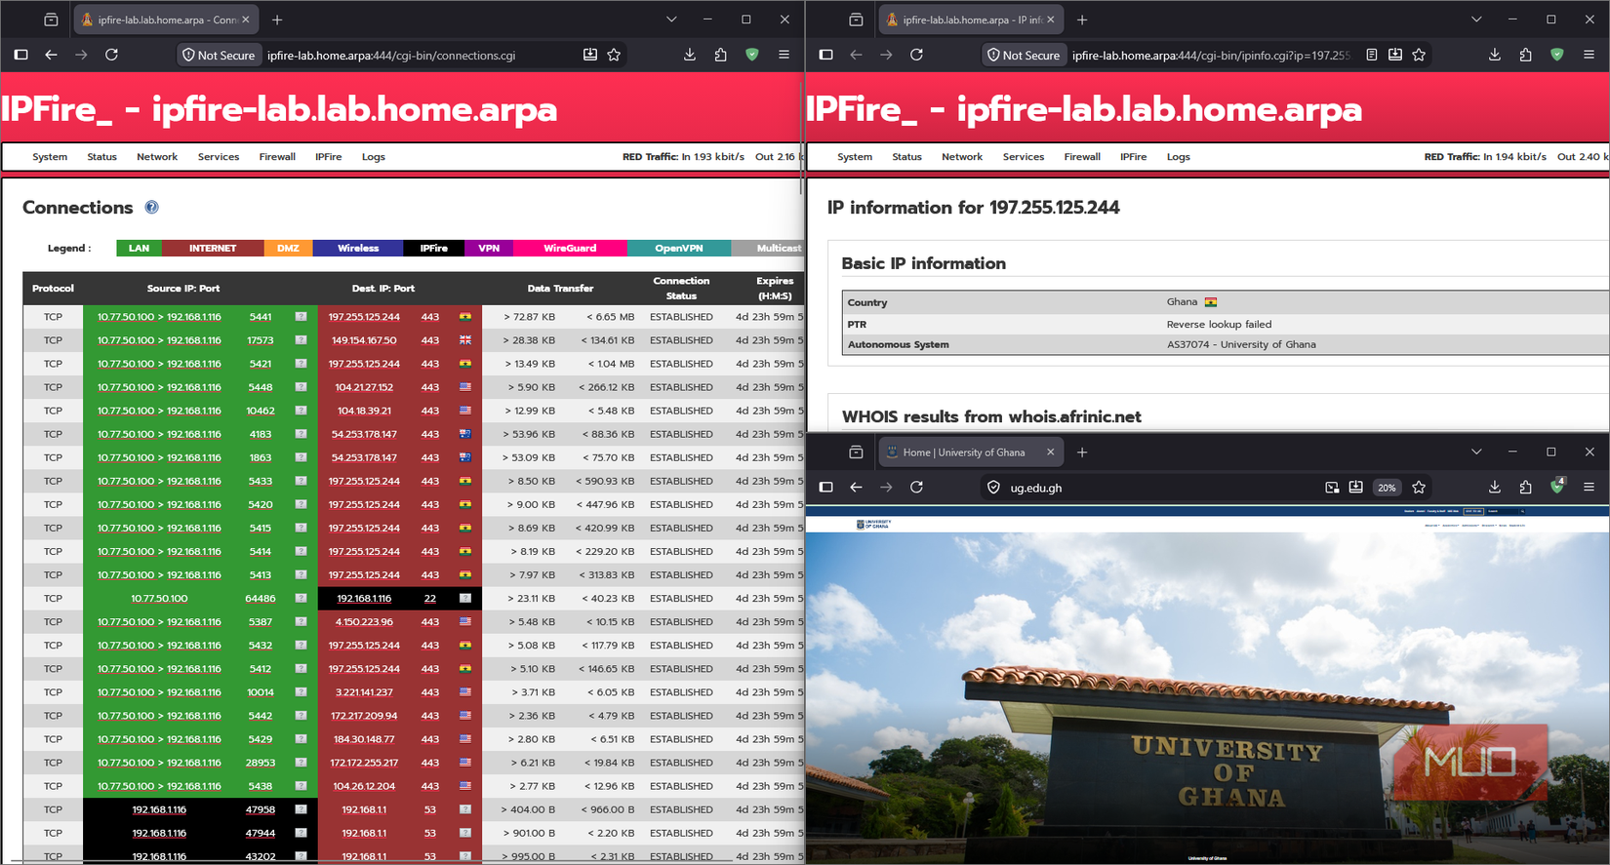The width and height of the screenshot is (1610, 865).
Task: Follow the 149.154.167.50 destination IP link
Action: click(364, 340)
